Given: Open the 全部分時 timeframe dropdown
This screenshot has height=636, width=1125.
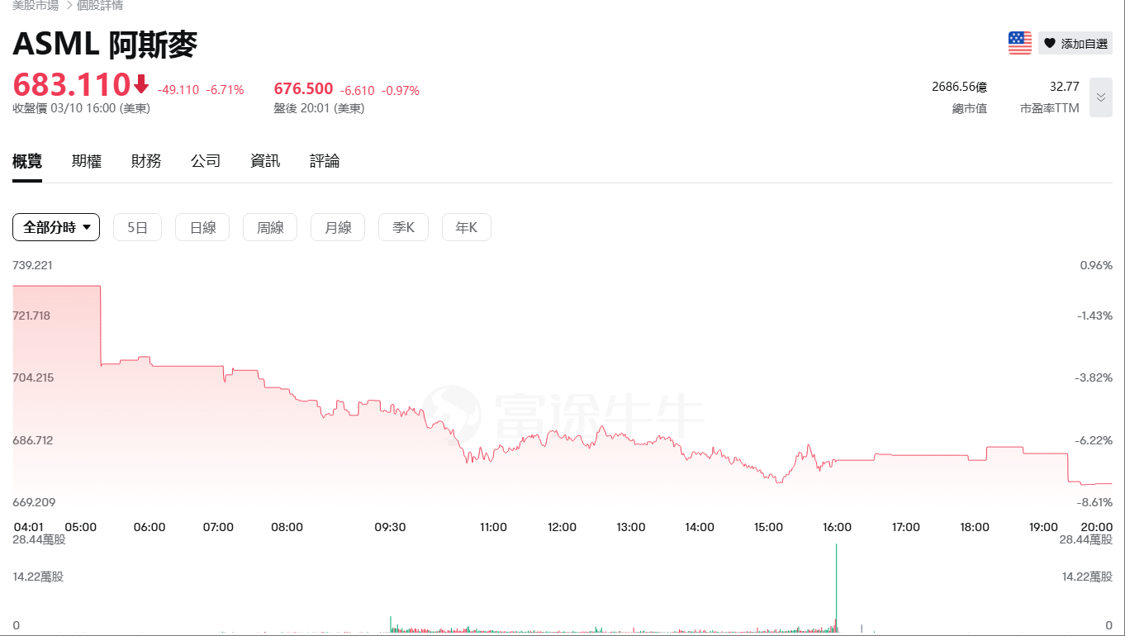Looking at the screenshot, I should (56, 227).
